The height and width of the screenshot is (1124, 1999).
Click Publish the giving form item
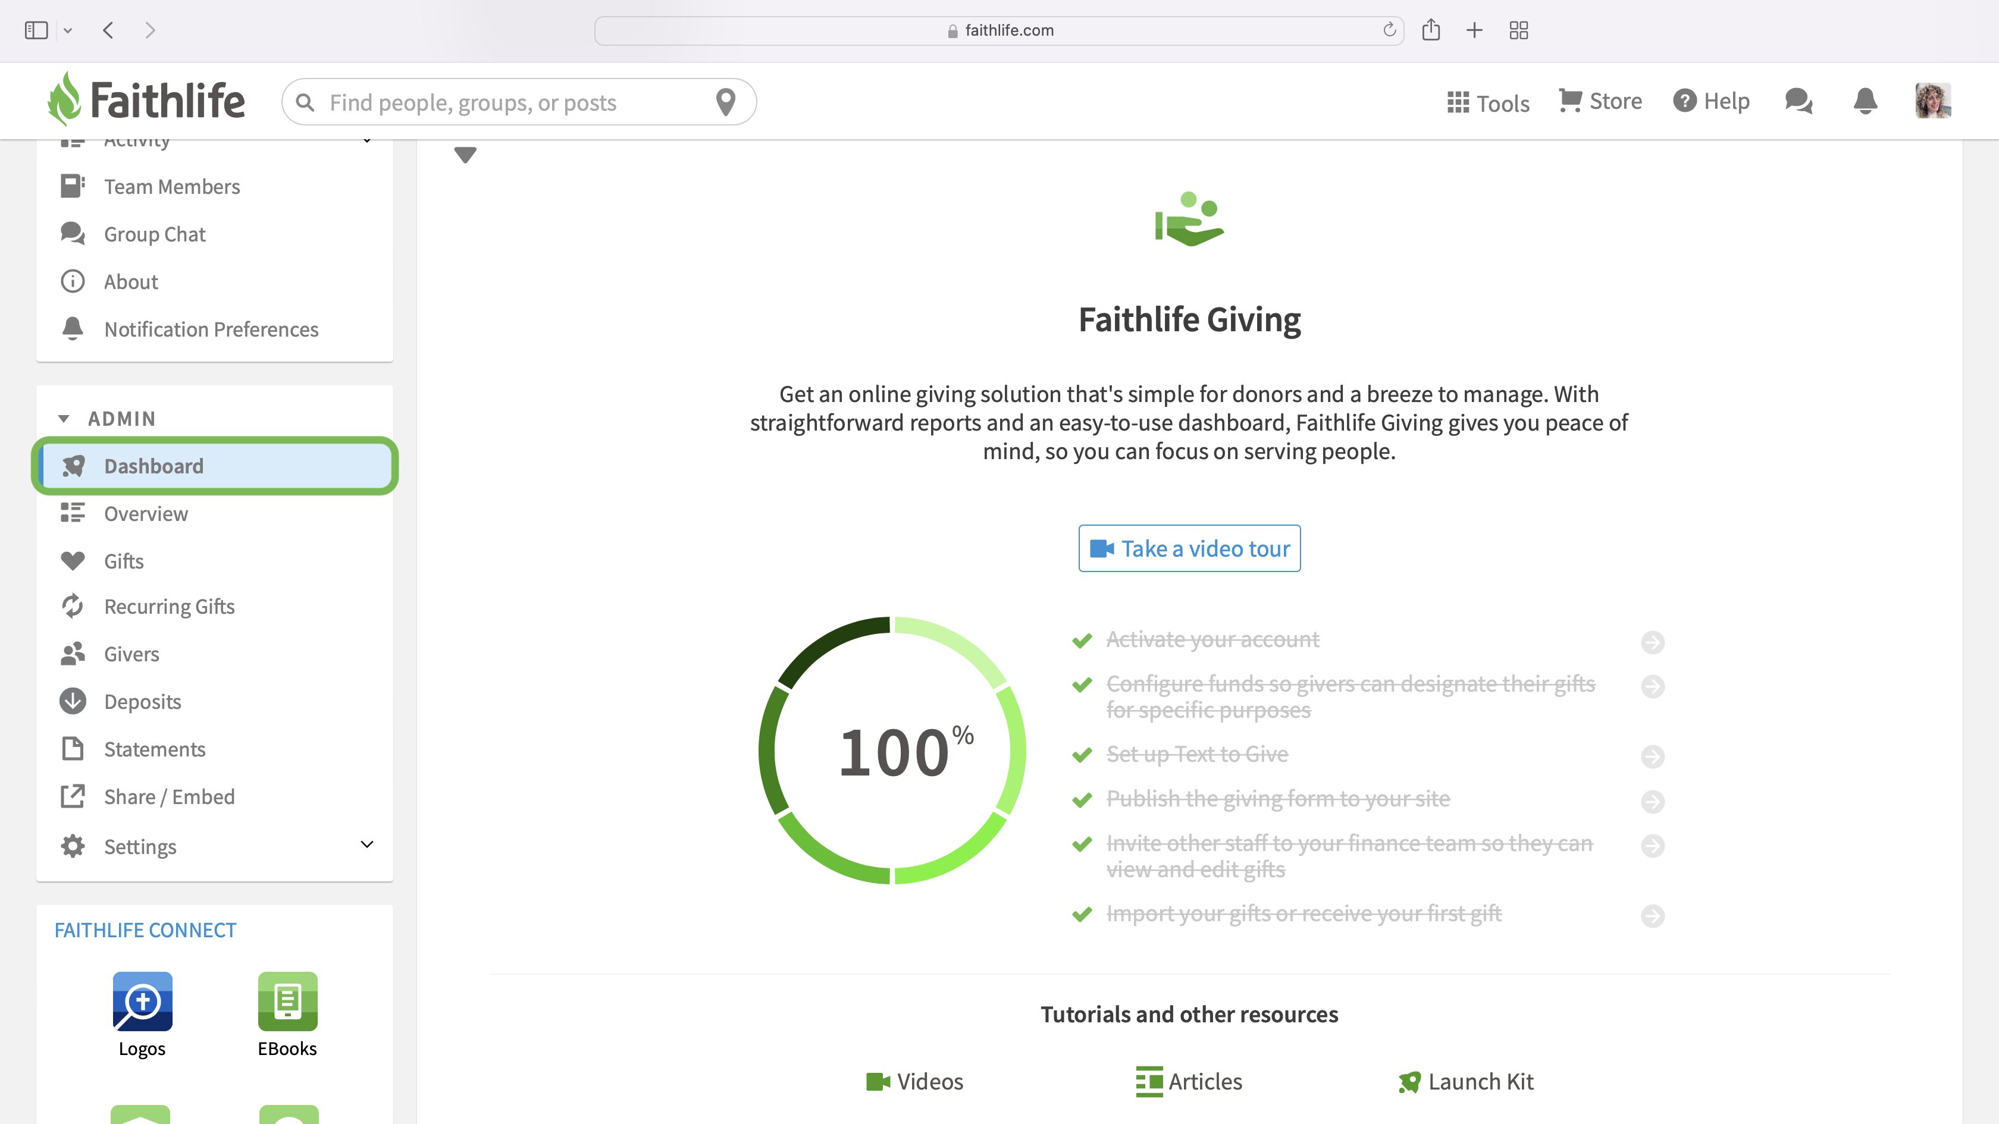pos(1277,799)
